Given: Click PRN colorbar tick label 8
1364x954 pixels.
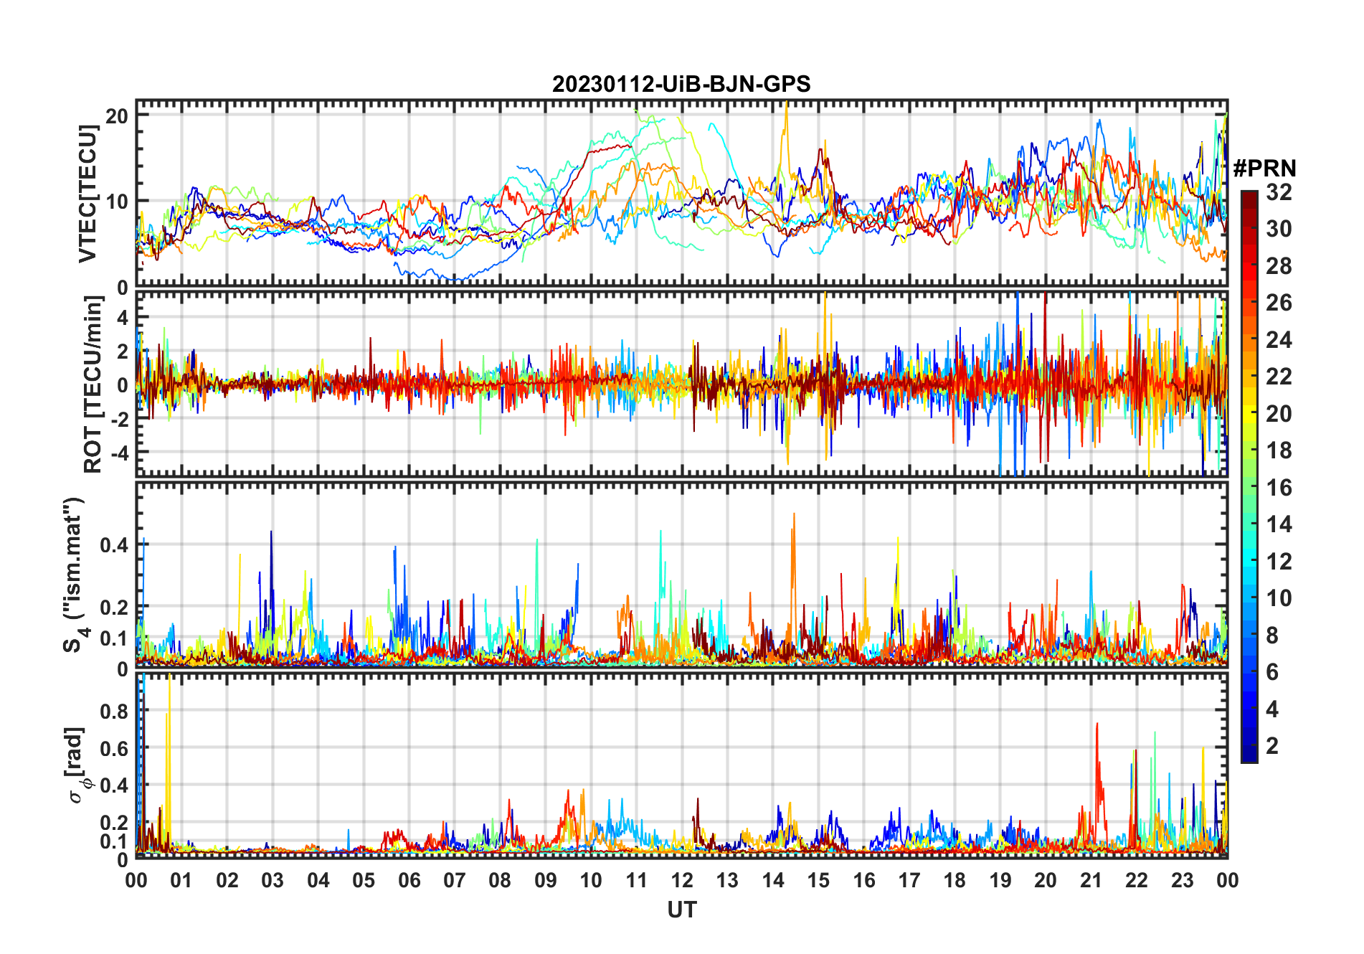Looking at the screenshot, I should click(1272, 635).
